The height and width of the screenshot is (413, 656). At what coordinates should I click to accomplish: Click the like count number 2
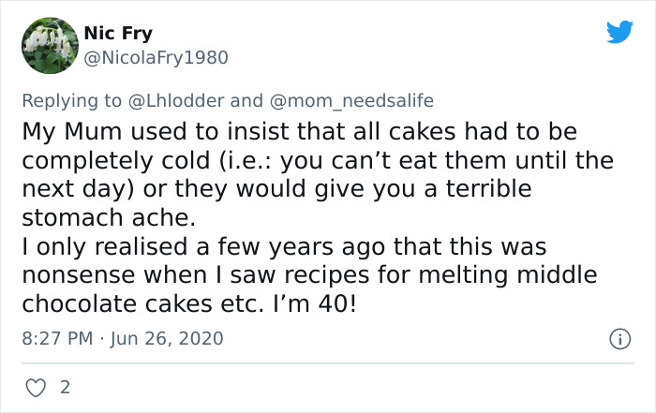tap(64, 386)
